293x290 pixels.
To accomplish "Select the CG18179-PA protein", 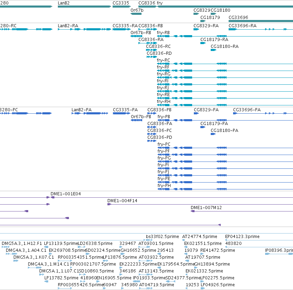I will pos(203,127).
